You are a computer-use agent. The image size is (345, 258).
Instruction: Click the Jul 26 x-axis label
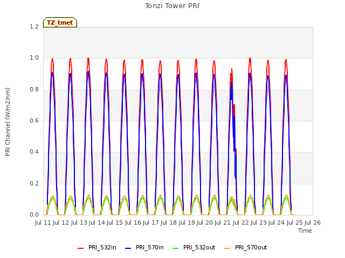click(x=313, y=223)
